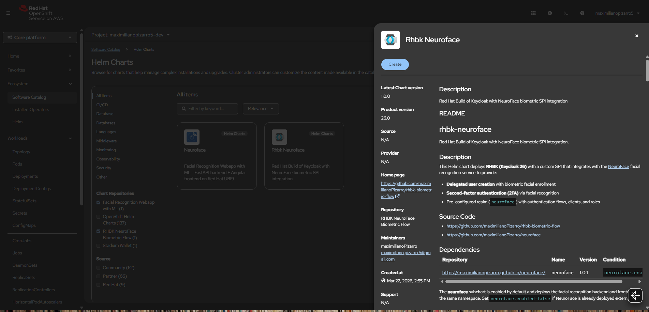Go to Topology in Workloads menu
This screenshot has width=649, height=312.
click(x=21, y=152)
